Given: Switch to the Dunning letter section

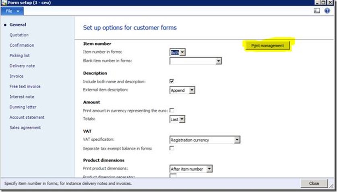Looking at the screenshot, I should pos(23,107).
